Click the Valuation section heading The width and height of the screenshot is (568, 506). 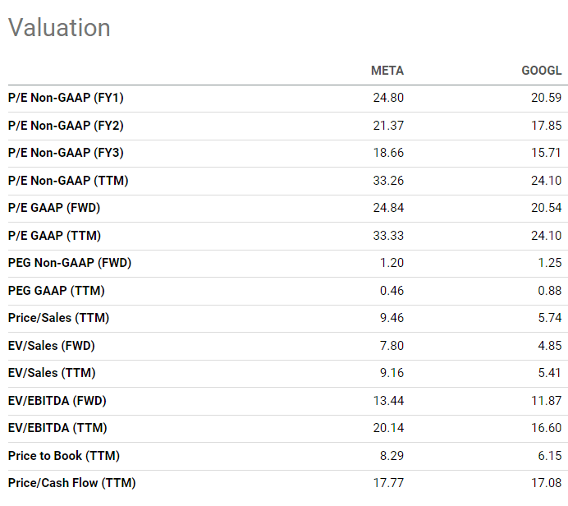(x=59, y=27)
